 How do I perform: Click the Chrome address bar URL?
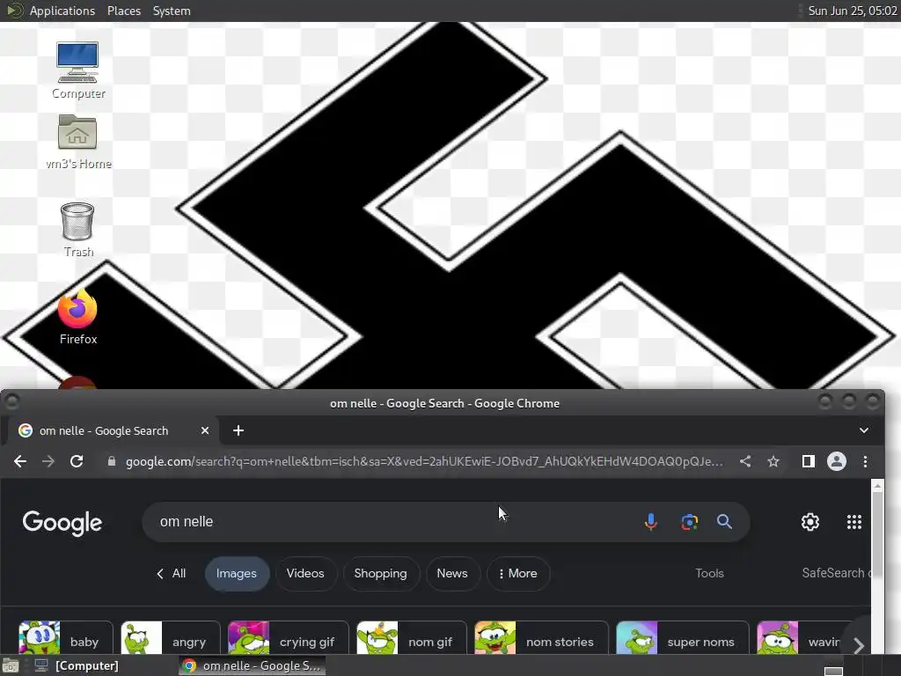(424, 461)
